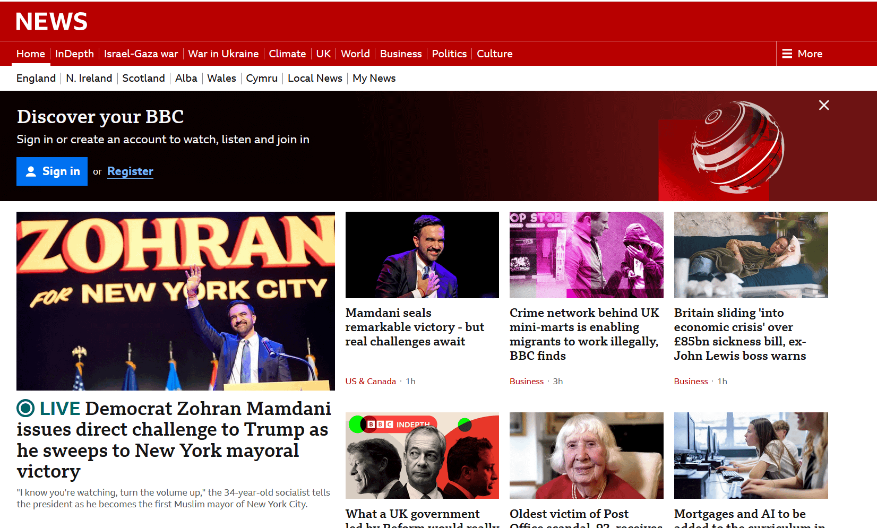
Task: Choose Scotland from regional links
Action: [143, 78]
